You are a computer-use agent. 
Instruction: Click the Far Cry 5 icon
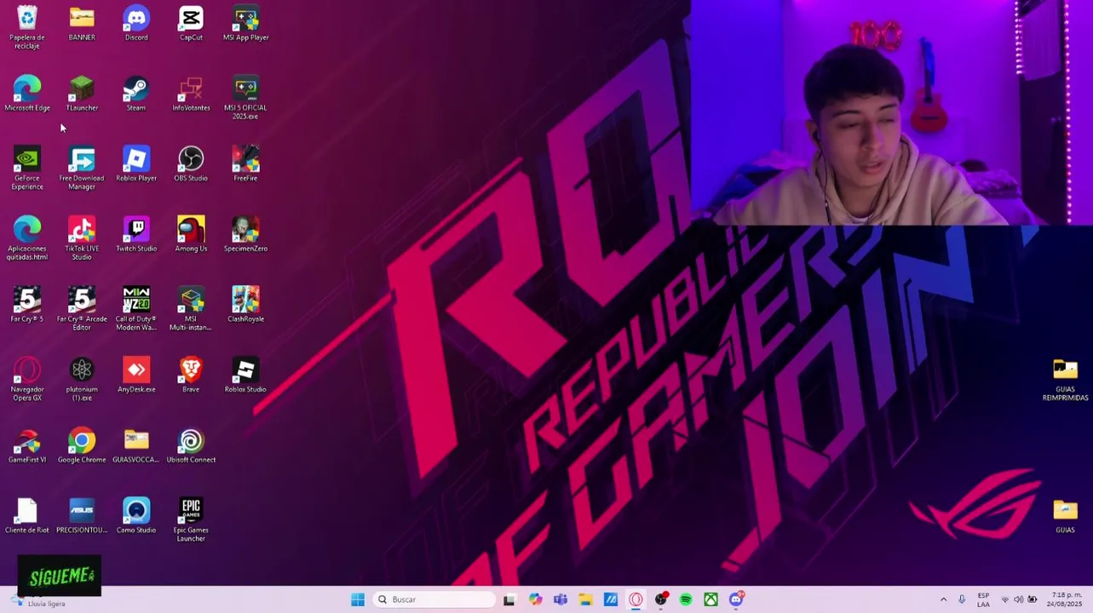[x=27, y=305]
